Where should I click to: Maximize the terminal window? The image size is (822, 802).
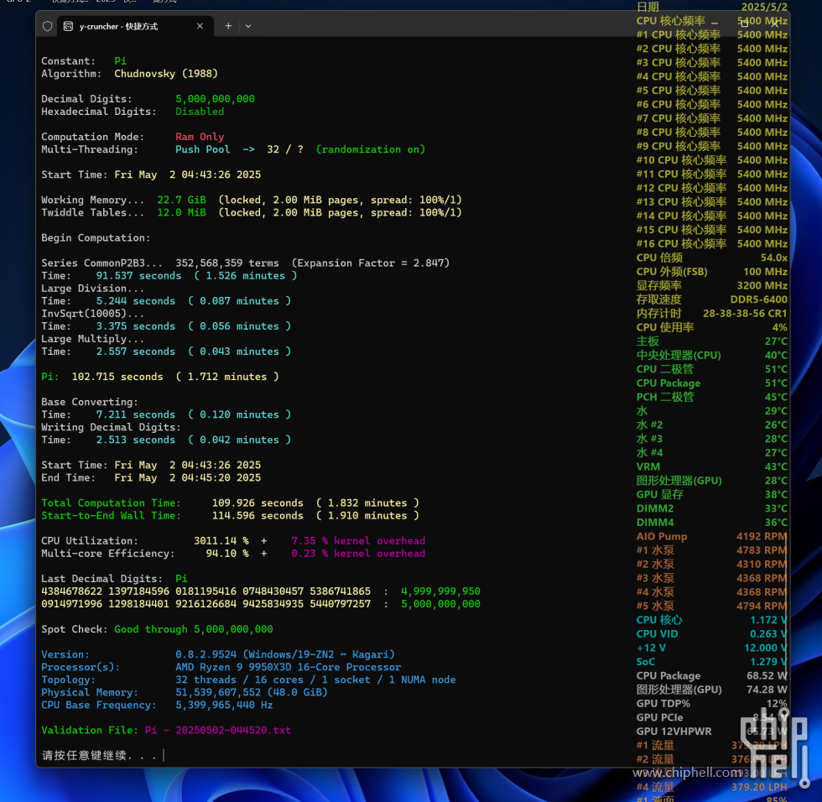(745, 23)
